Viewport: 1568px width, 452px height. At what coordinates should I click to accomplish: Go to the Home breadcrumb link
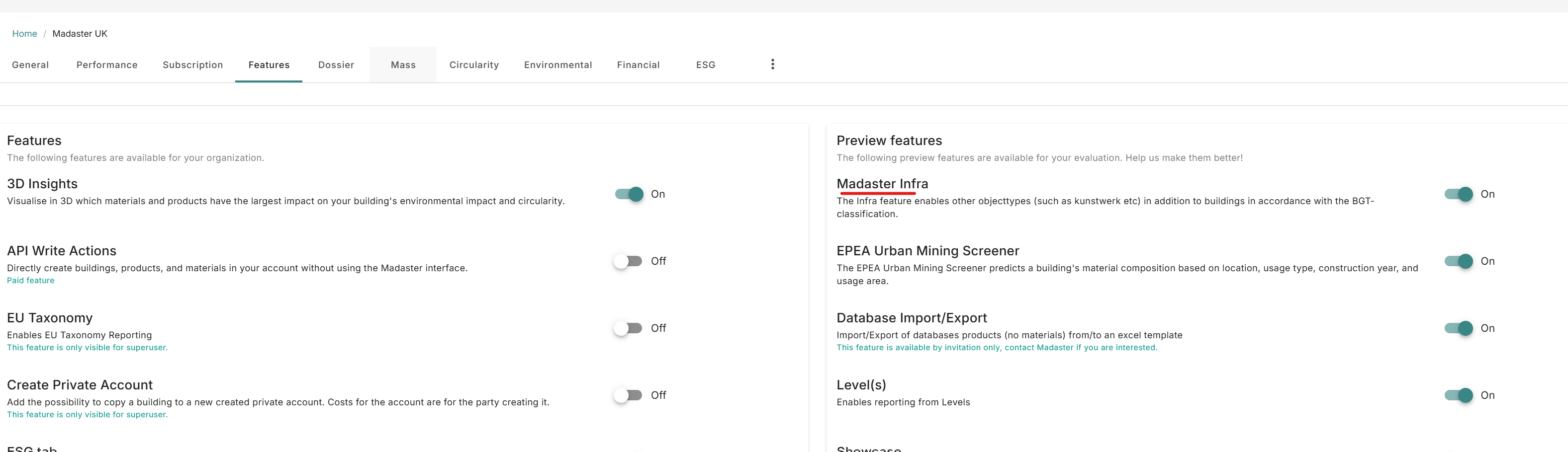point(24,33)
